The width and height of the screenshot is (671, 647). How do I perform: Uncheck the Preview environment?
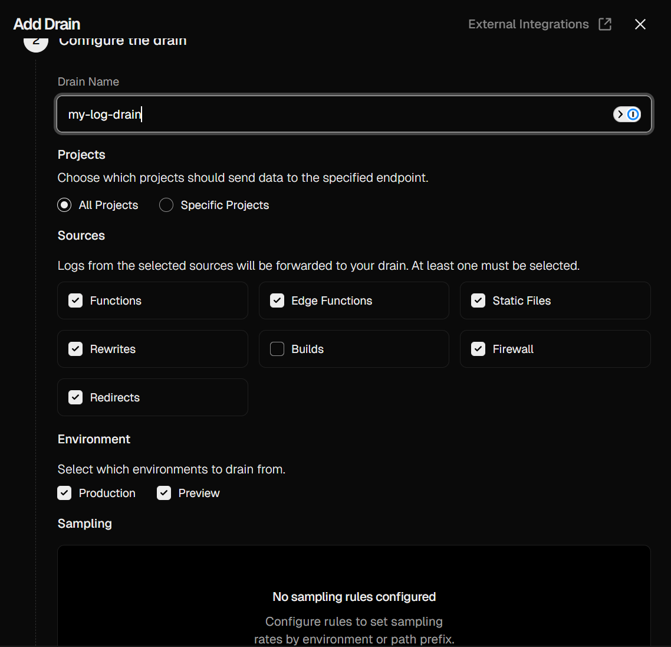(164, 493)
